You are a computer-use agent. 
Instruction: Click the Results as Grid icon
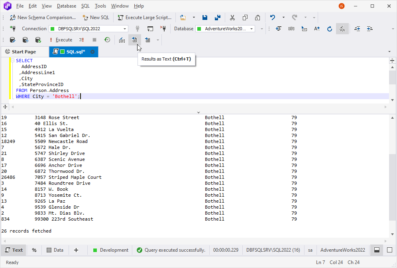[147, 40]
